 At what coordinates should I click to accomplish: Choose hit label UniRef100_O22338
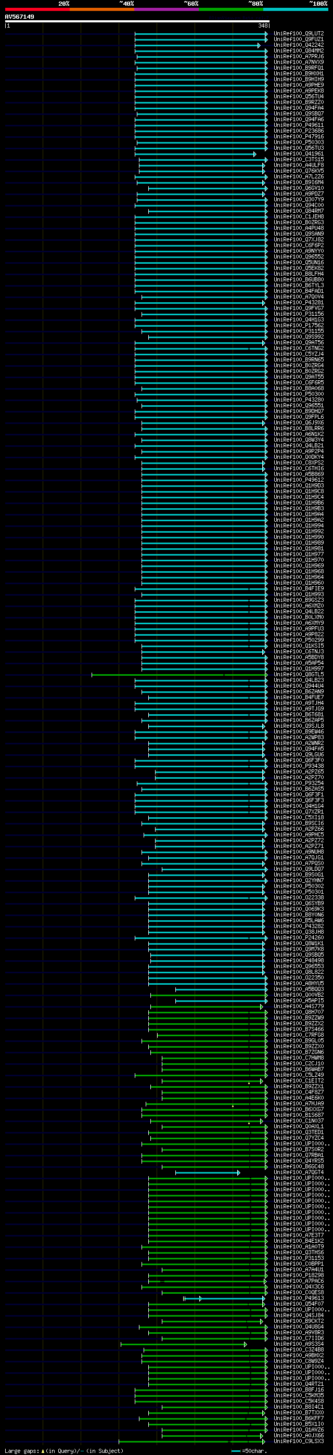pyautogui.click(x=299, y=897)
